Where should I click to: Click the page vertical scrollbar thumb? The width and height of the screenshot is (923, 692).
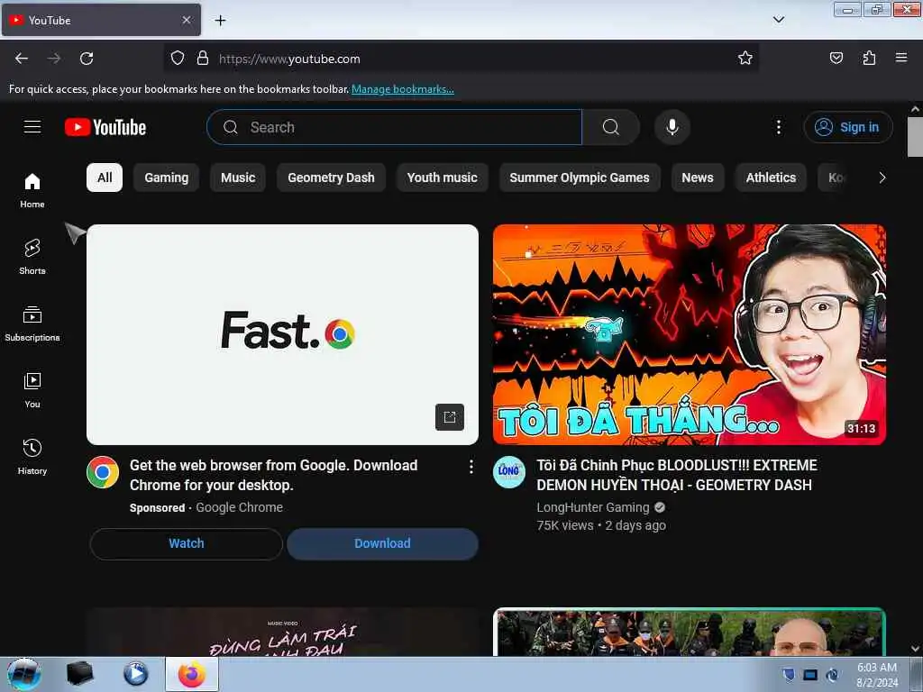tap(915, 137)
